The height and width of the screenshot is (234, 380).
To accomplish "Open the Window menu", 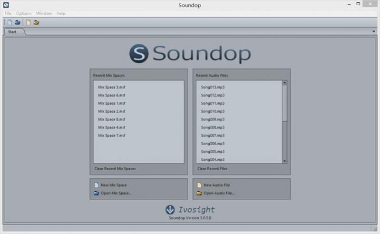I will click(x=44, y=13).
